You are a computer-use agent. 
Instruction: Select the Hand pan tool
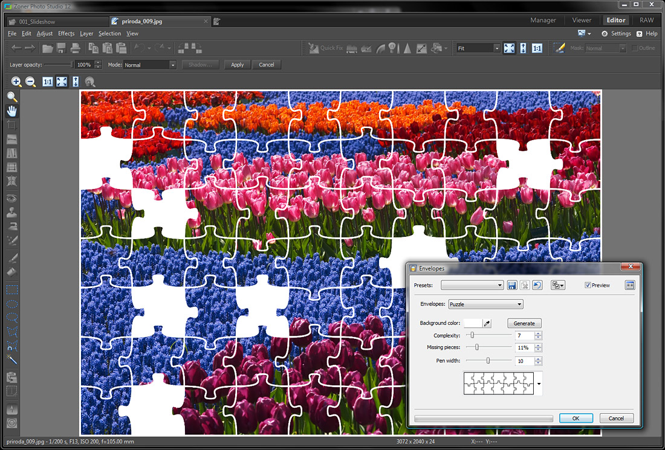pyautogui.click(x=12, y=111)
